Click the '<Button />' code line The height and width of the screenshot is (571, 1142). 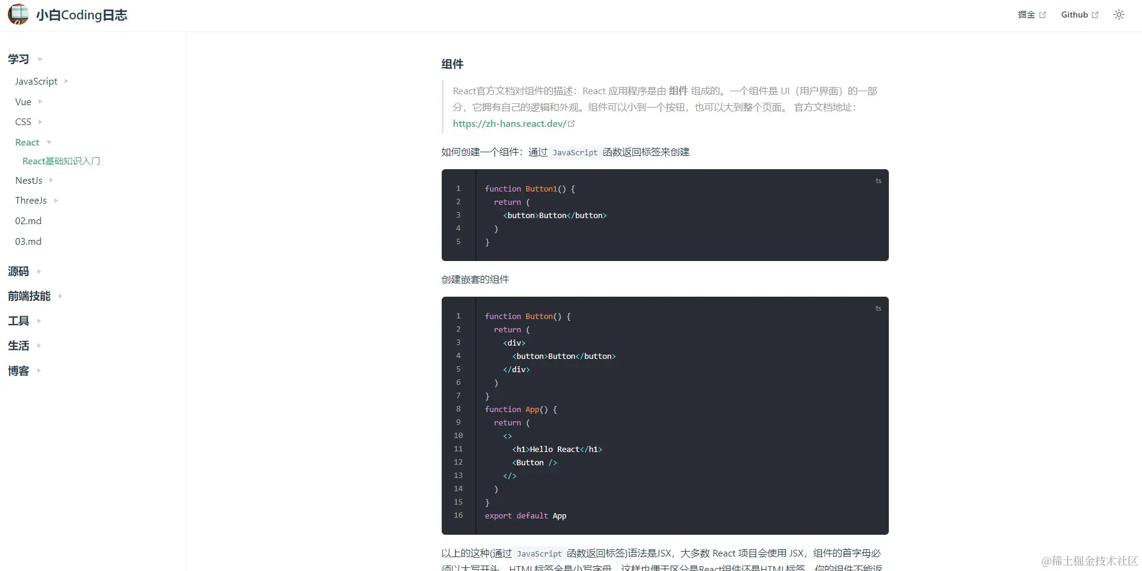pos(535,462)
